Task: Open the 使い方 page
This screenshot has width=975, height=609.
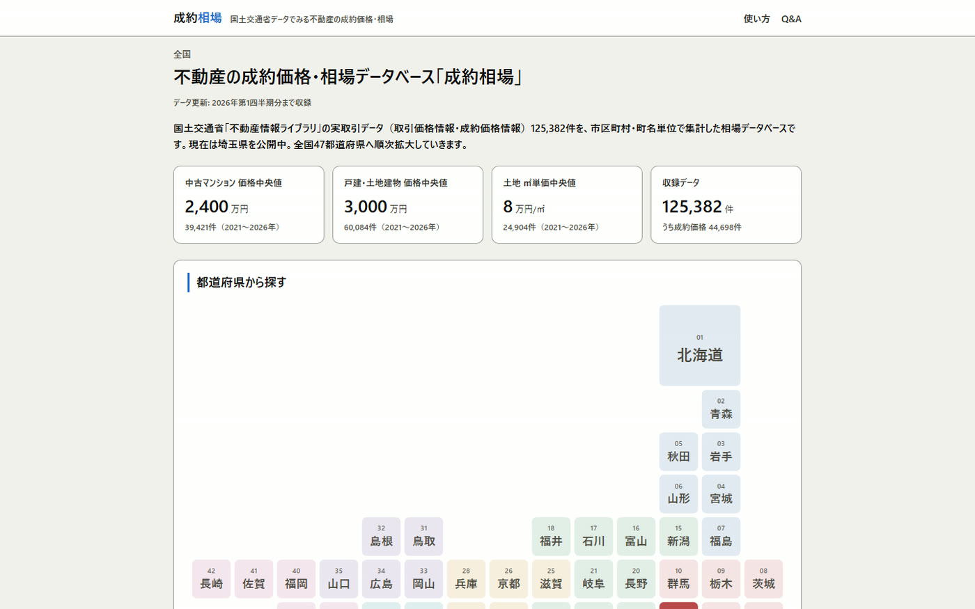Action: 756,19
